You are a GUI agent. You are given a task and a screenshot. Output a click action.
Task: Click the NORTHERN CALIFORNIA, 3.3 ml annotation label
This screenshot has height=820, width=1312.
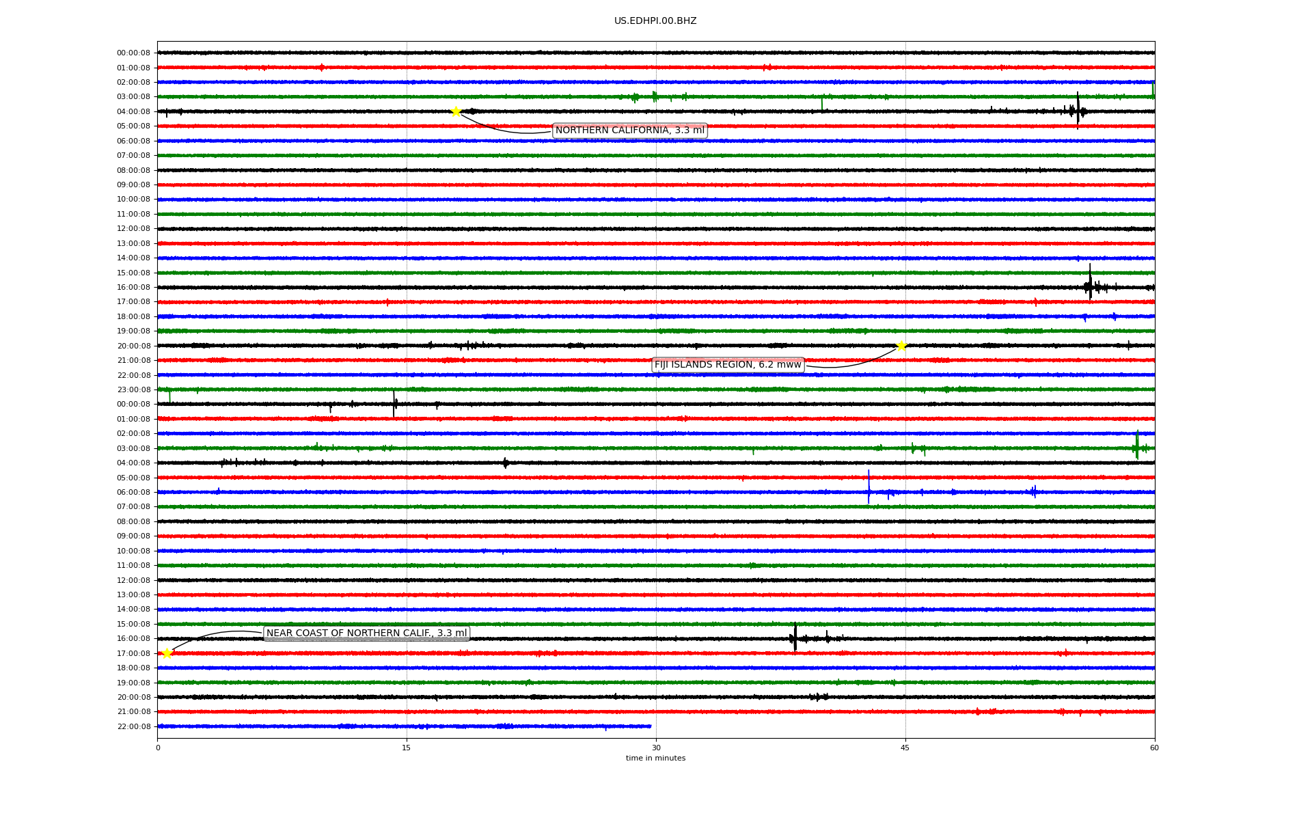click(629, 131)
